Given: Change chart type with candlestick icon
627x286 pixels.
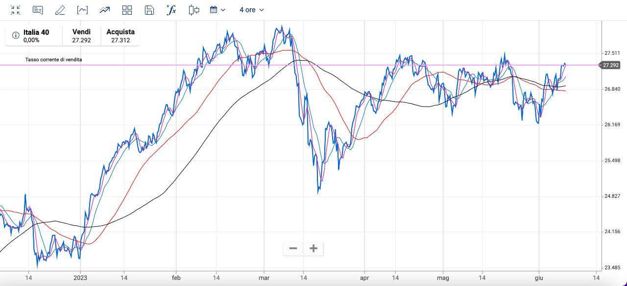Looking at the screenshot, I should click(x=194, y=10).
